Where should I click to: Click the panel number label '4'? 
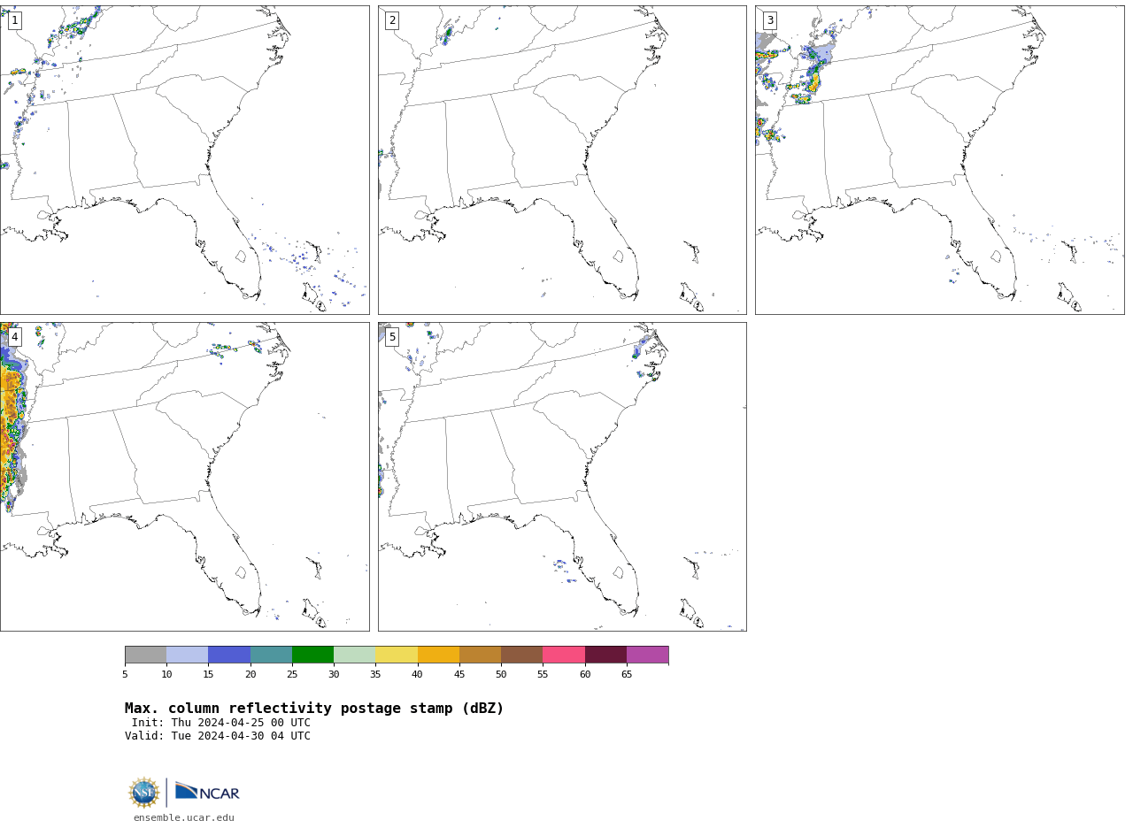click(x=14, y=337)
